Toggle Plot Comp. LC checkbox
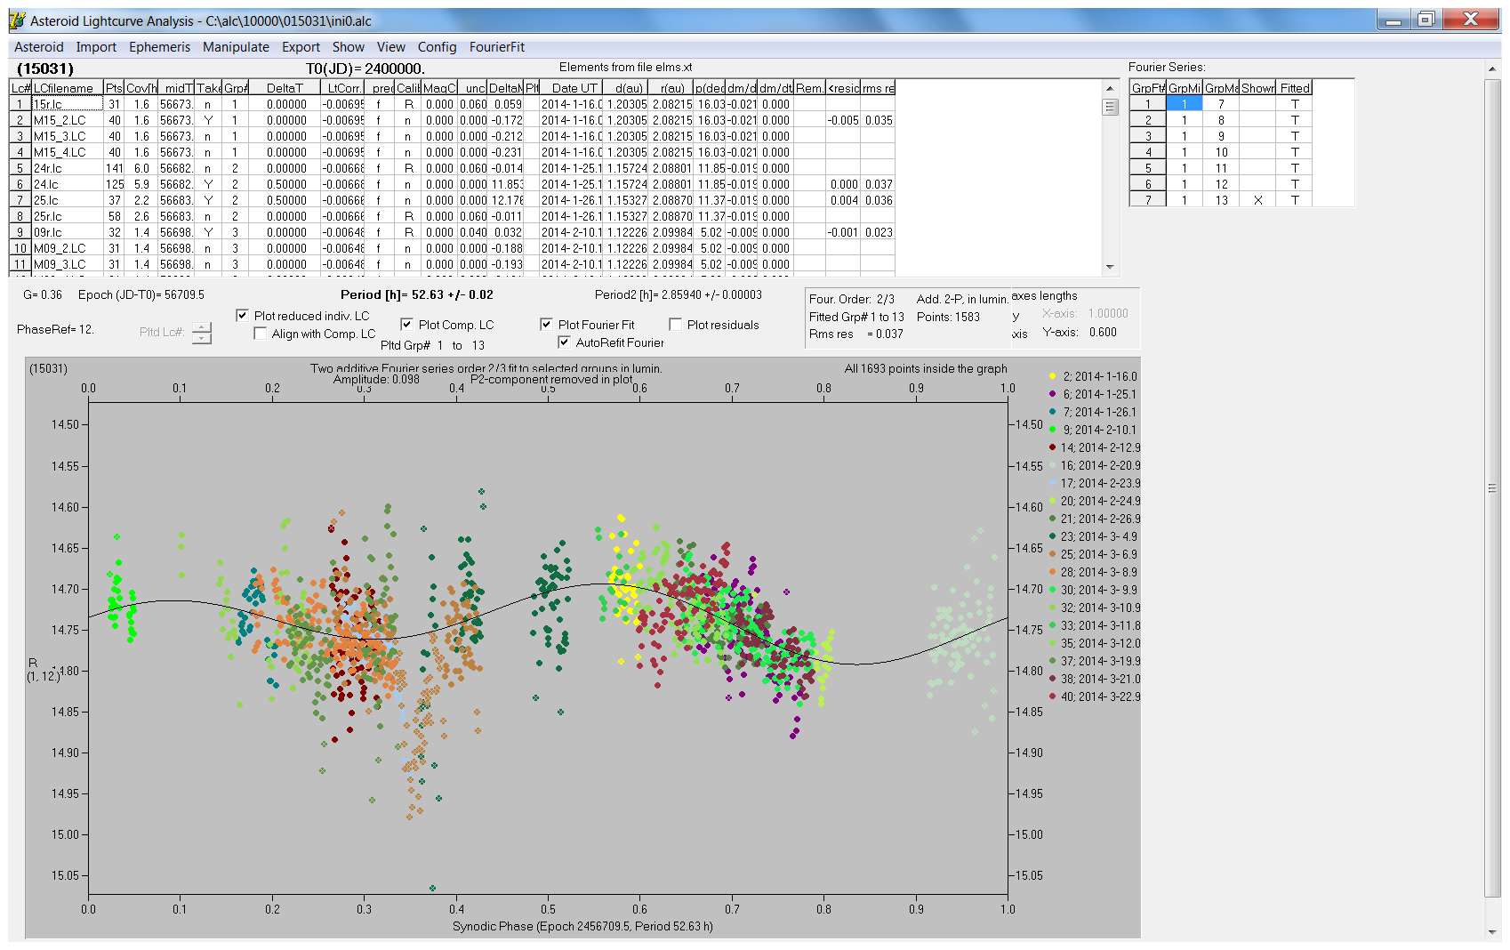This screenshot has height=950, width=1510. [406, 325]
